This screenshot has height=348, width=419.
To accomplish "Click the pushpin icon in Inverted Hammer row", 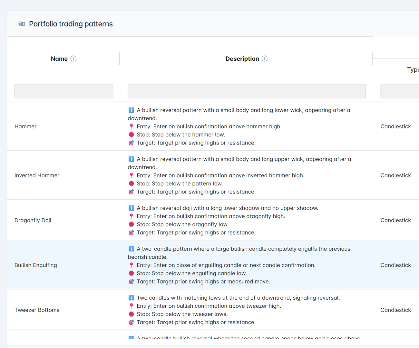I will click(131, 175).
